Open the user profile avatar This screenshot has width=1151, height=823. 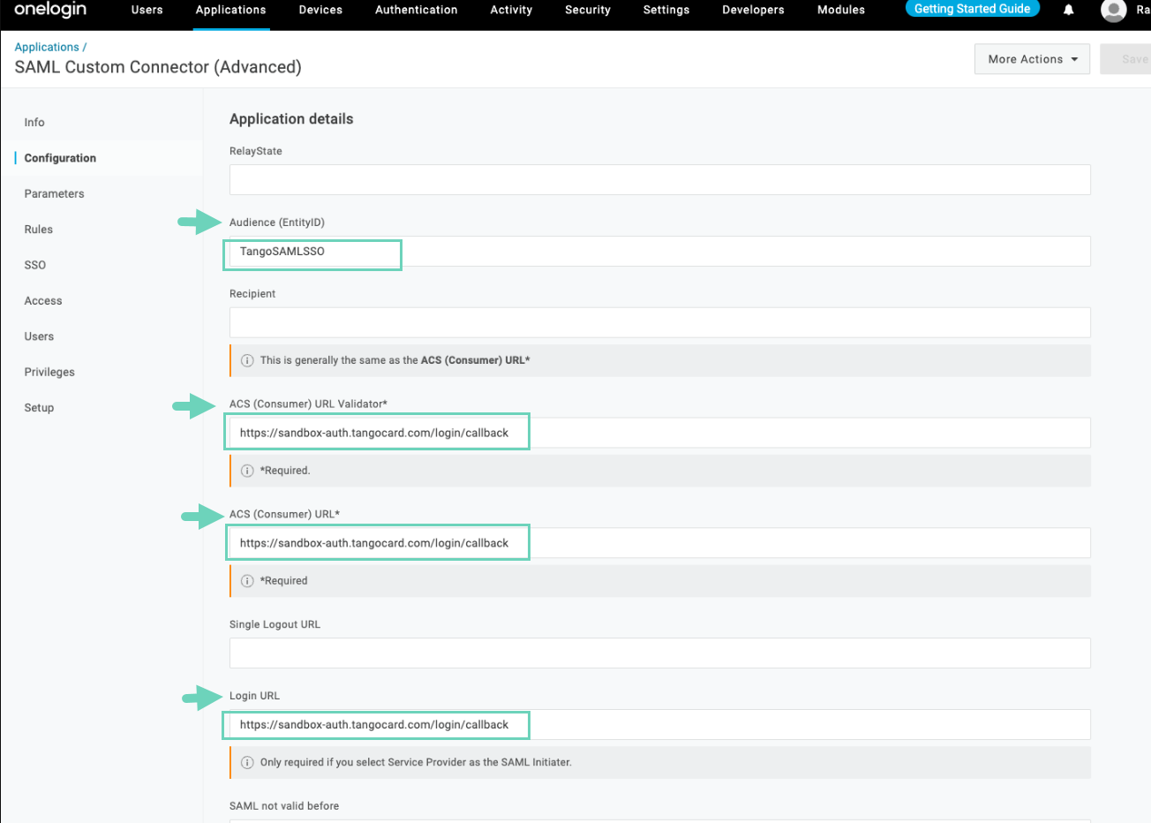1114,11
